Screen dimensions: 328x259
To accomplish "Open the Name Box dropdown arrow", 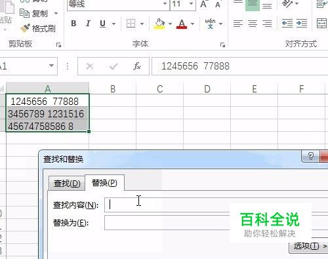I will 51,66.
